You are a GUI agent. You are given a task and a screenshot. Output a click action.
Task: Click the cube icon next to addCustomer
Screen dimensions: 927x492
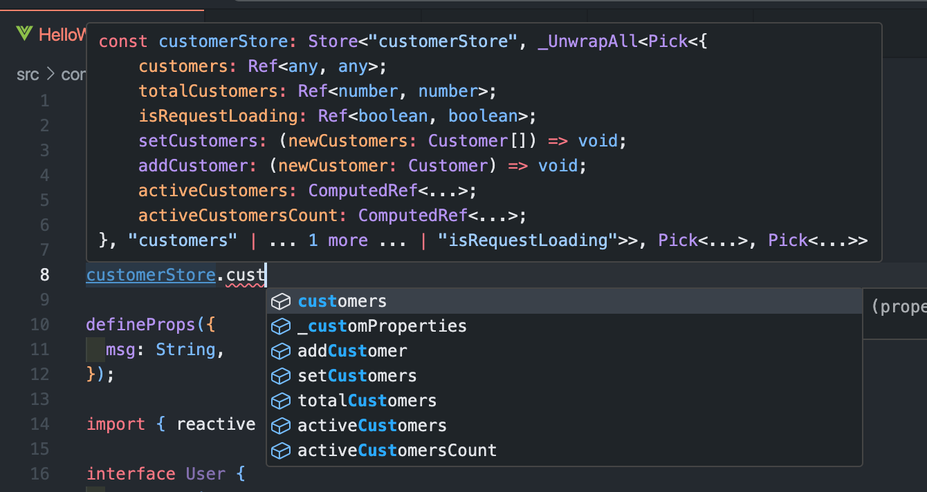pos(281,350)
